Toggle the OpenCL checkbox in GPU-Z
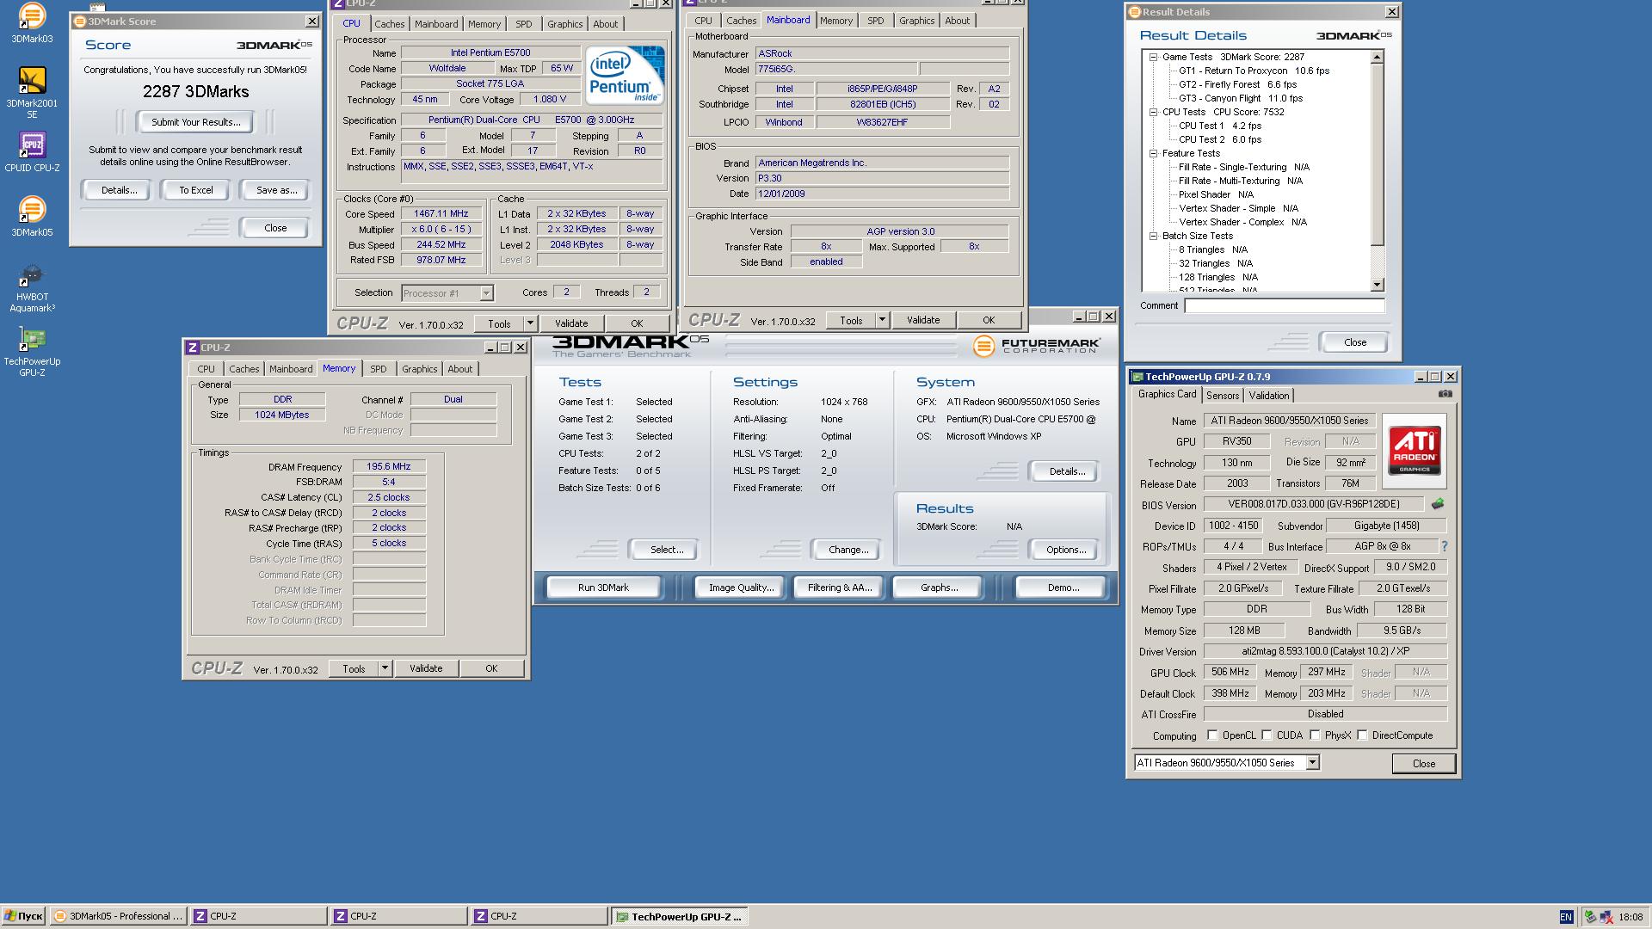This screenshot has width=1652, height=929. click(1212, 735)
